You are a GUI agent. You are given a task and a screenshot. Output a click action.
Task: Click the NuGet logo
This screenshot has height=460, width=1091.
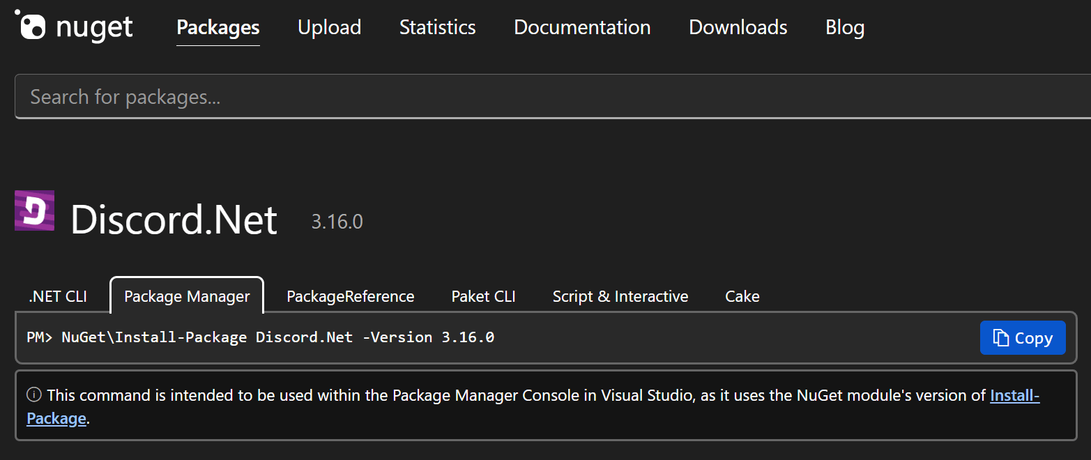(x=74, y=26)
